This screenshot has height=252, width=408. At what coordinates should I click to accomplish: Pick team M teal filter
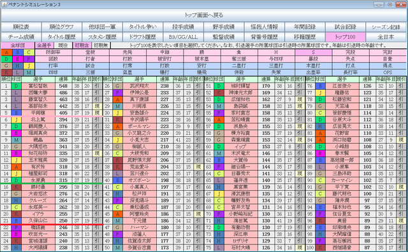(29, 73)
